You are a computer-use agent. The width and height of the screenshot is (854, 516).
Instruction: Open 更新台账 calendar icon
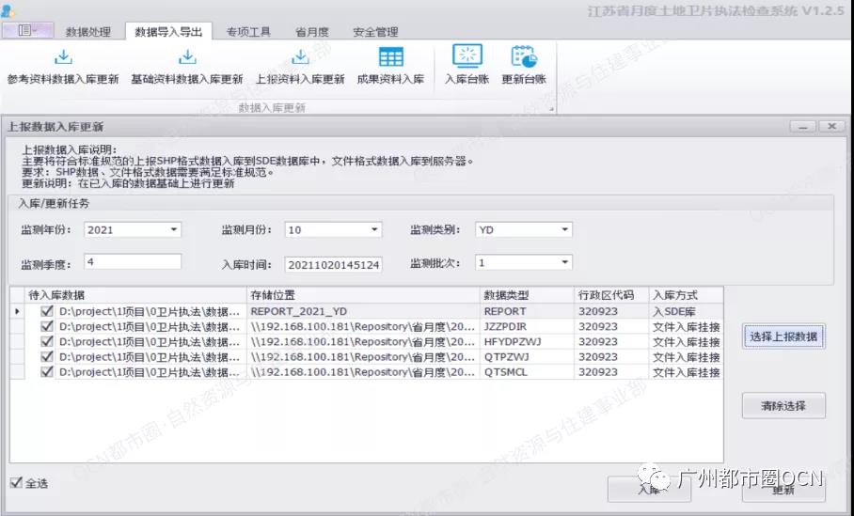[524, 56]
